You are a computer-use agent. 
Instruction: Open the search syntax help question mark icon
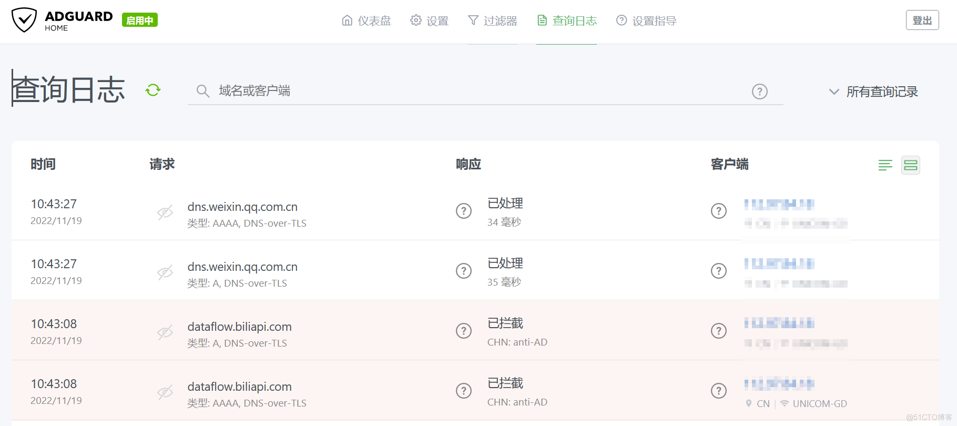pos(759,91)
